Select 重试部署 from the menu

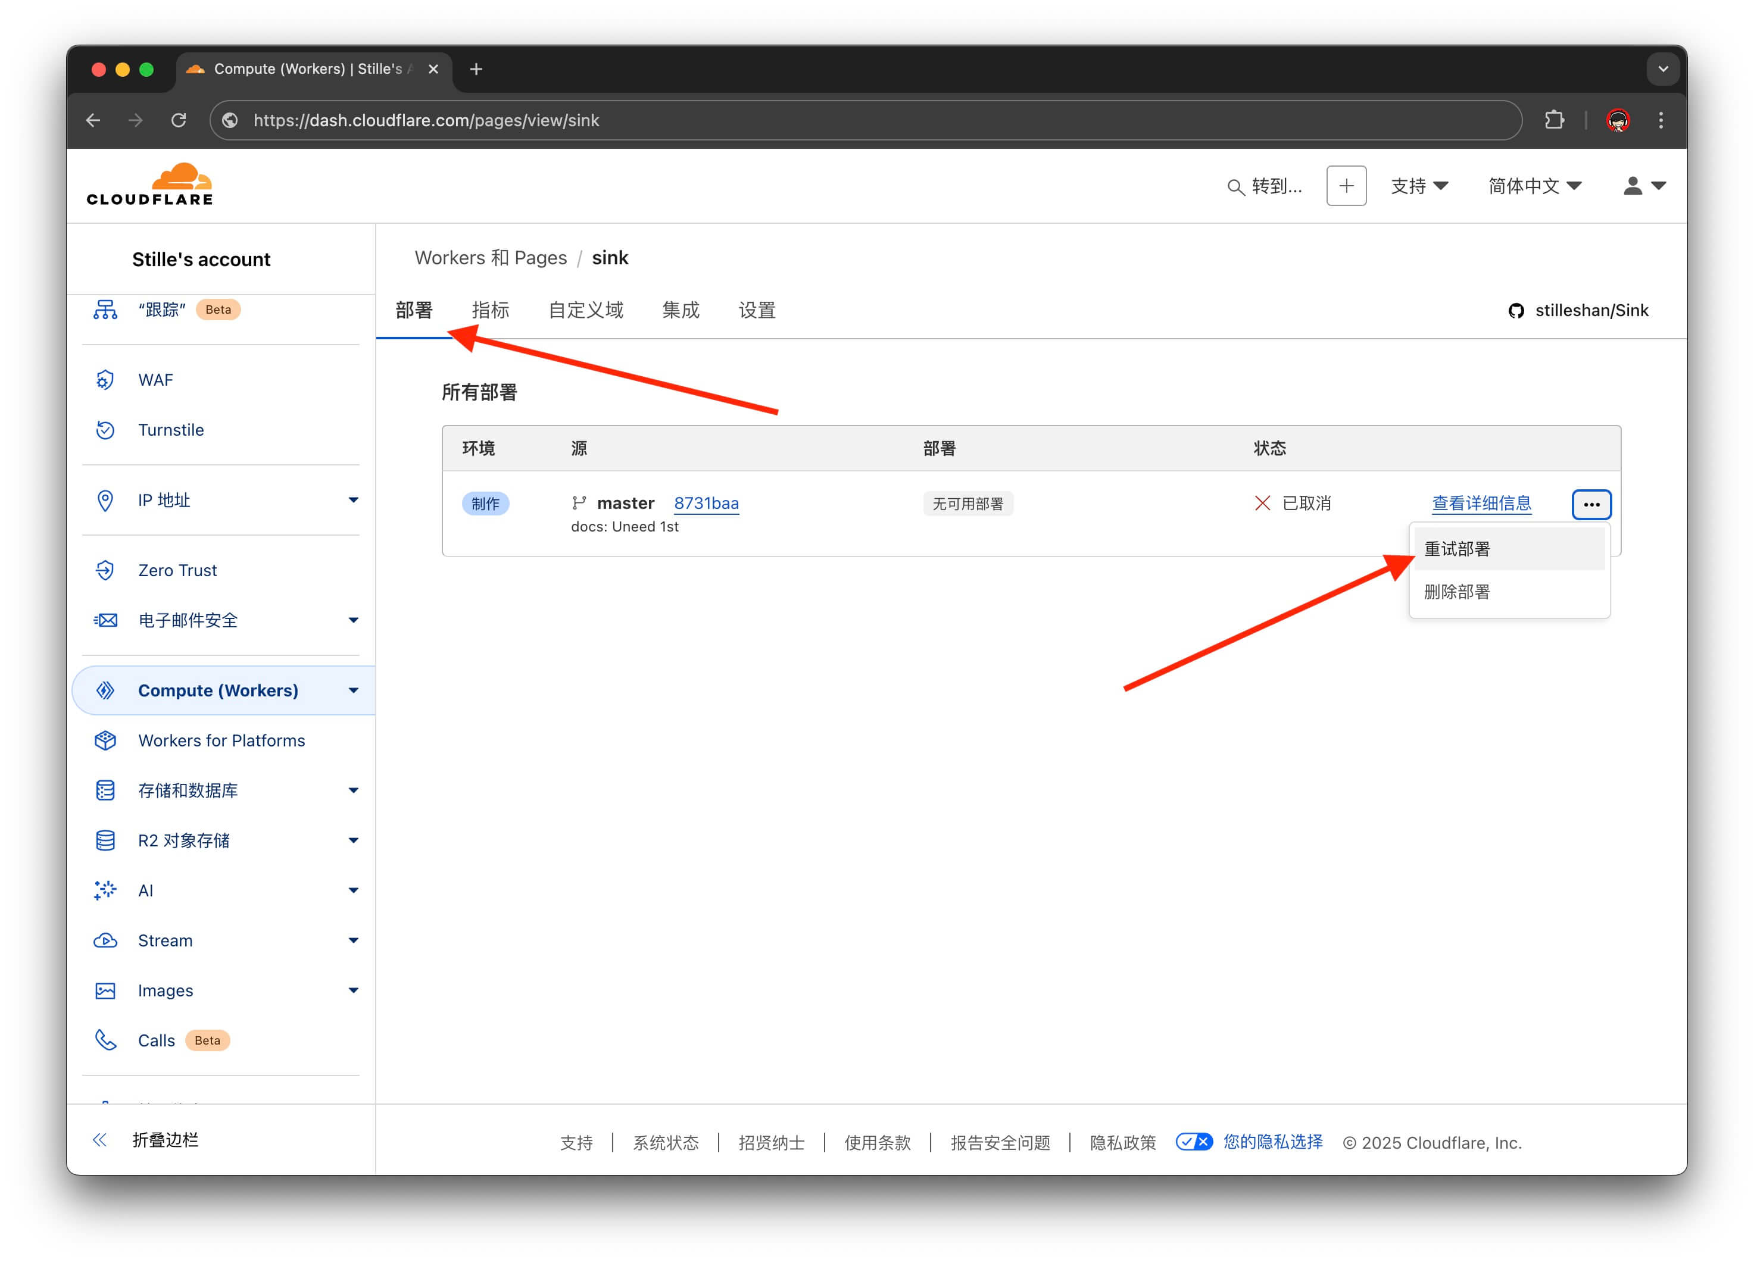pyautogui.click(x=1509, y=549)
